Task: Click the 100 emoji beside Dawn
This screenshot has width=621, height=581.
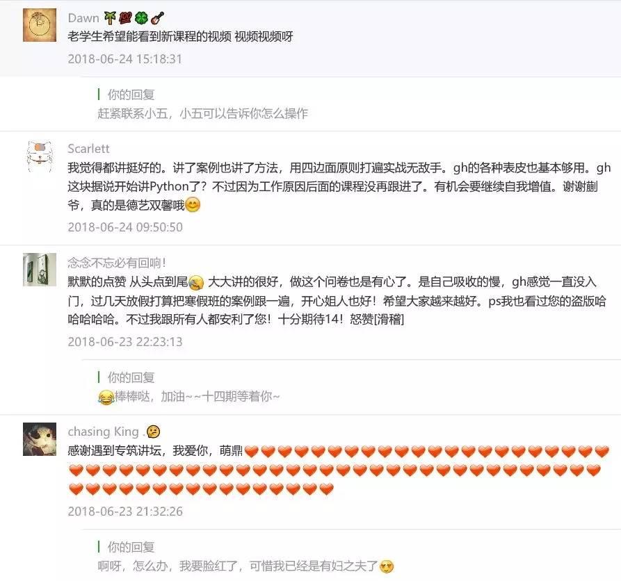Action: point(125,18)
